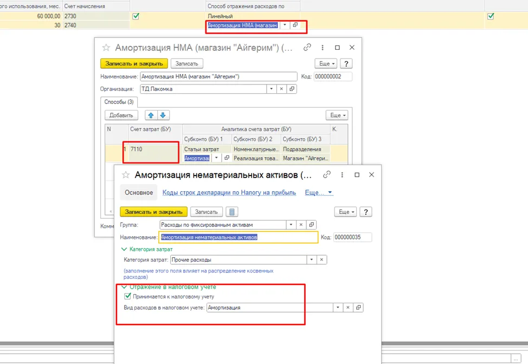Screen dimensions: 528x364
Task: Select the Способы (3) tab
Action: click(x=119, y=102)
